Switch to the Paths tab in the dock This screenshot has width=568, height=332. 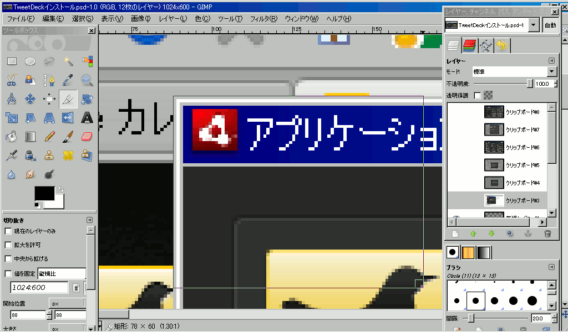click(485, 46)
